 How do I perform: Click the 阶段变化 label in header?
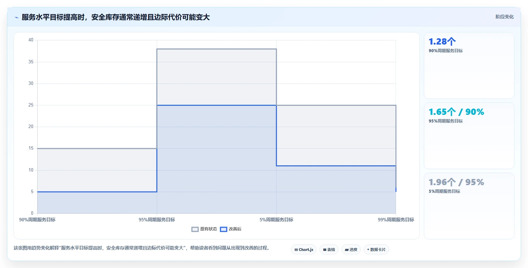pyautogui.click(x=505, y=17)
